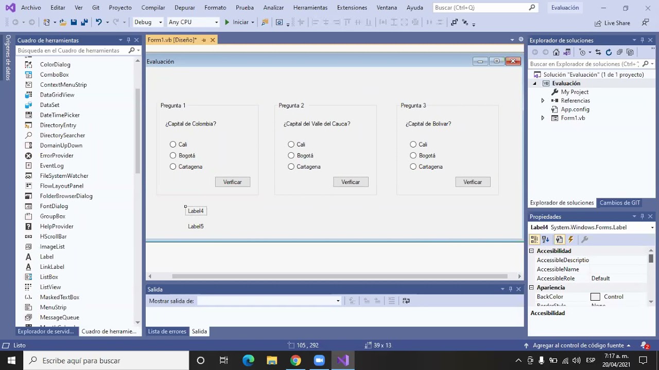This screenshot has height=370, width=659.
Task: Select Cartagena radio button in Pregunta 2
Action: pos(291,166)
